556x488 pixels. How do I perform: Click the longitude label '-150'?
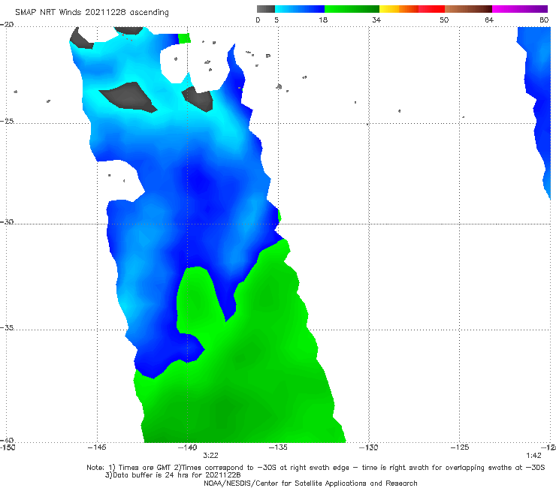(x=8, y=447)
